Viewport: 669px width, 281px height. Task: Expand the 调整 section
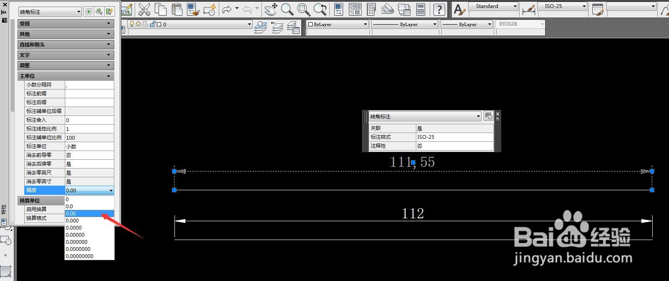coord(66,65)
